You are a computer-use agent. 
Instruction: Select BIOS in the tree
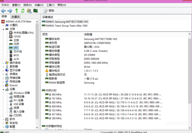pos(16,55)
